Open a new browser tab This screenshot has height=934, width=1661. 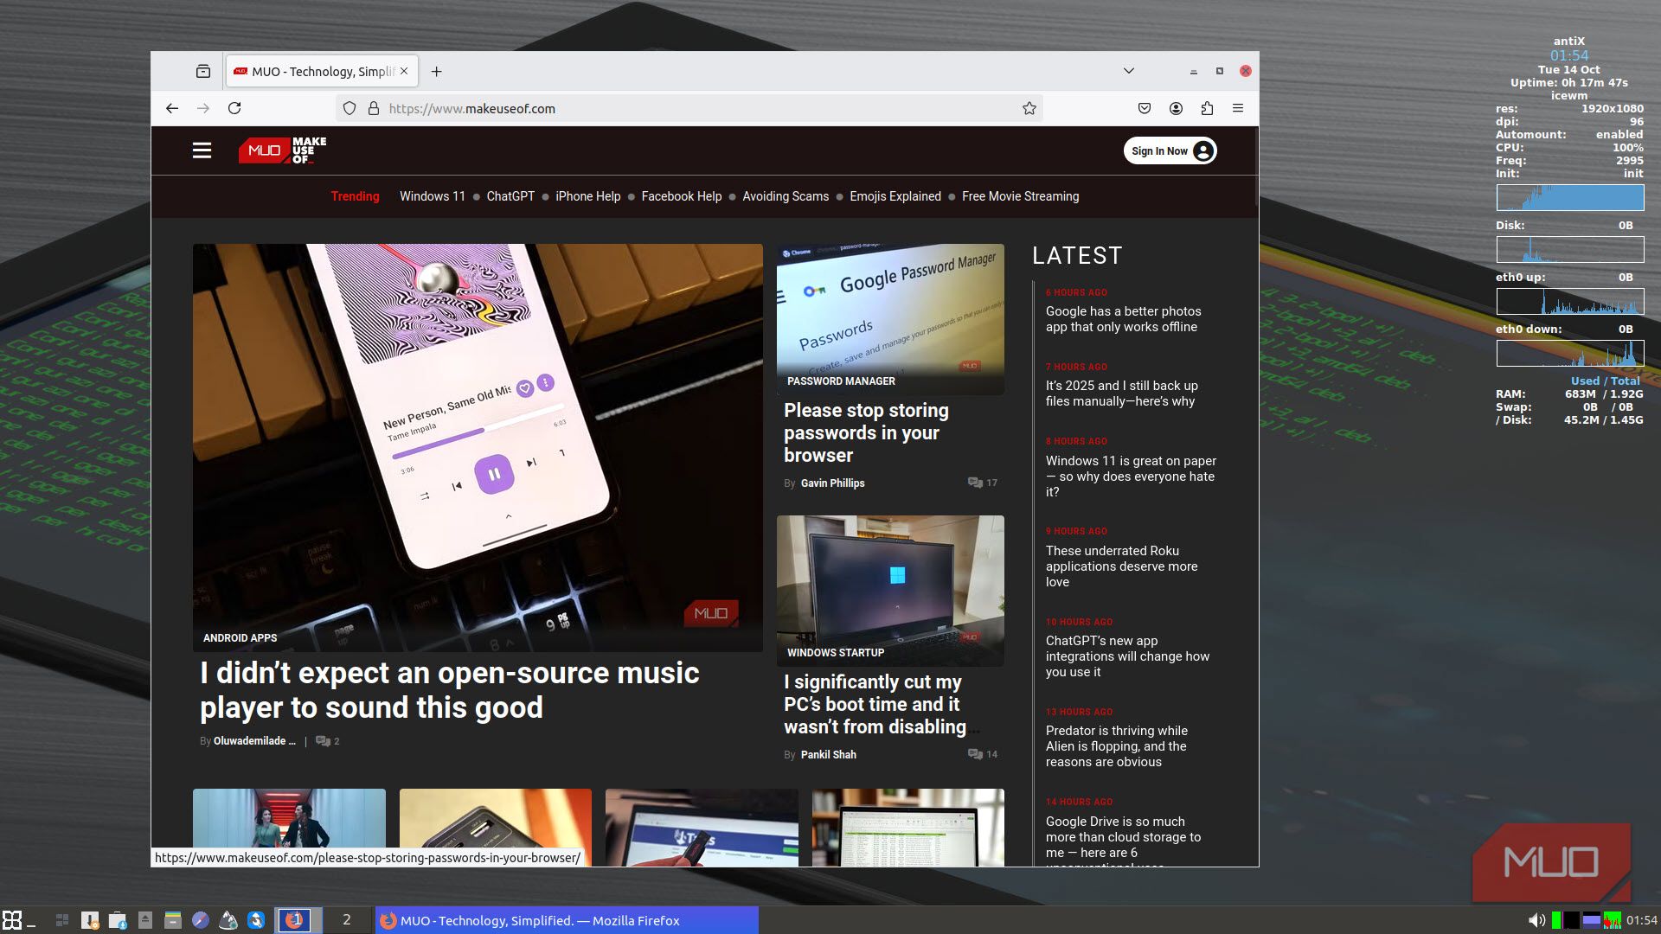click(x=437, y=71)
